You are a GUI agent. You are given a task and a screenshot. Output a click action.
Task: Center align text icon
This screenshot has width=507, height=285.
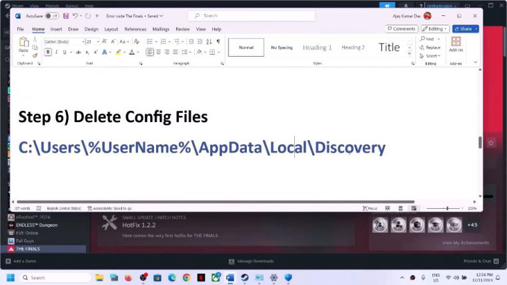[159, 52]
